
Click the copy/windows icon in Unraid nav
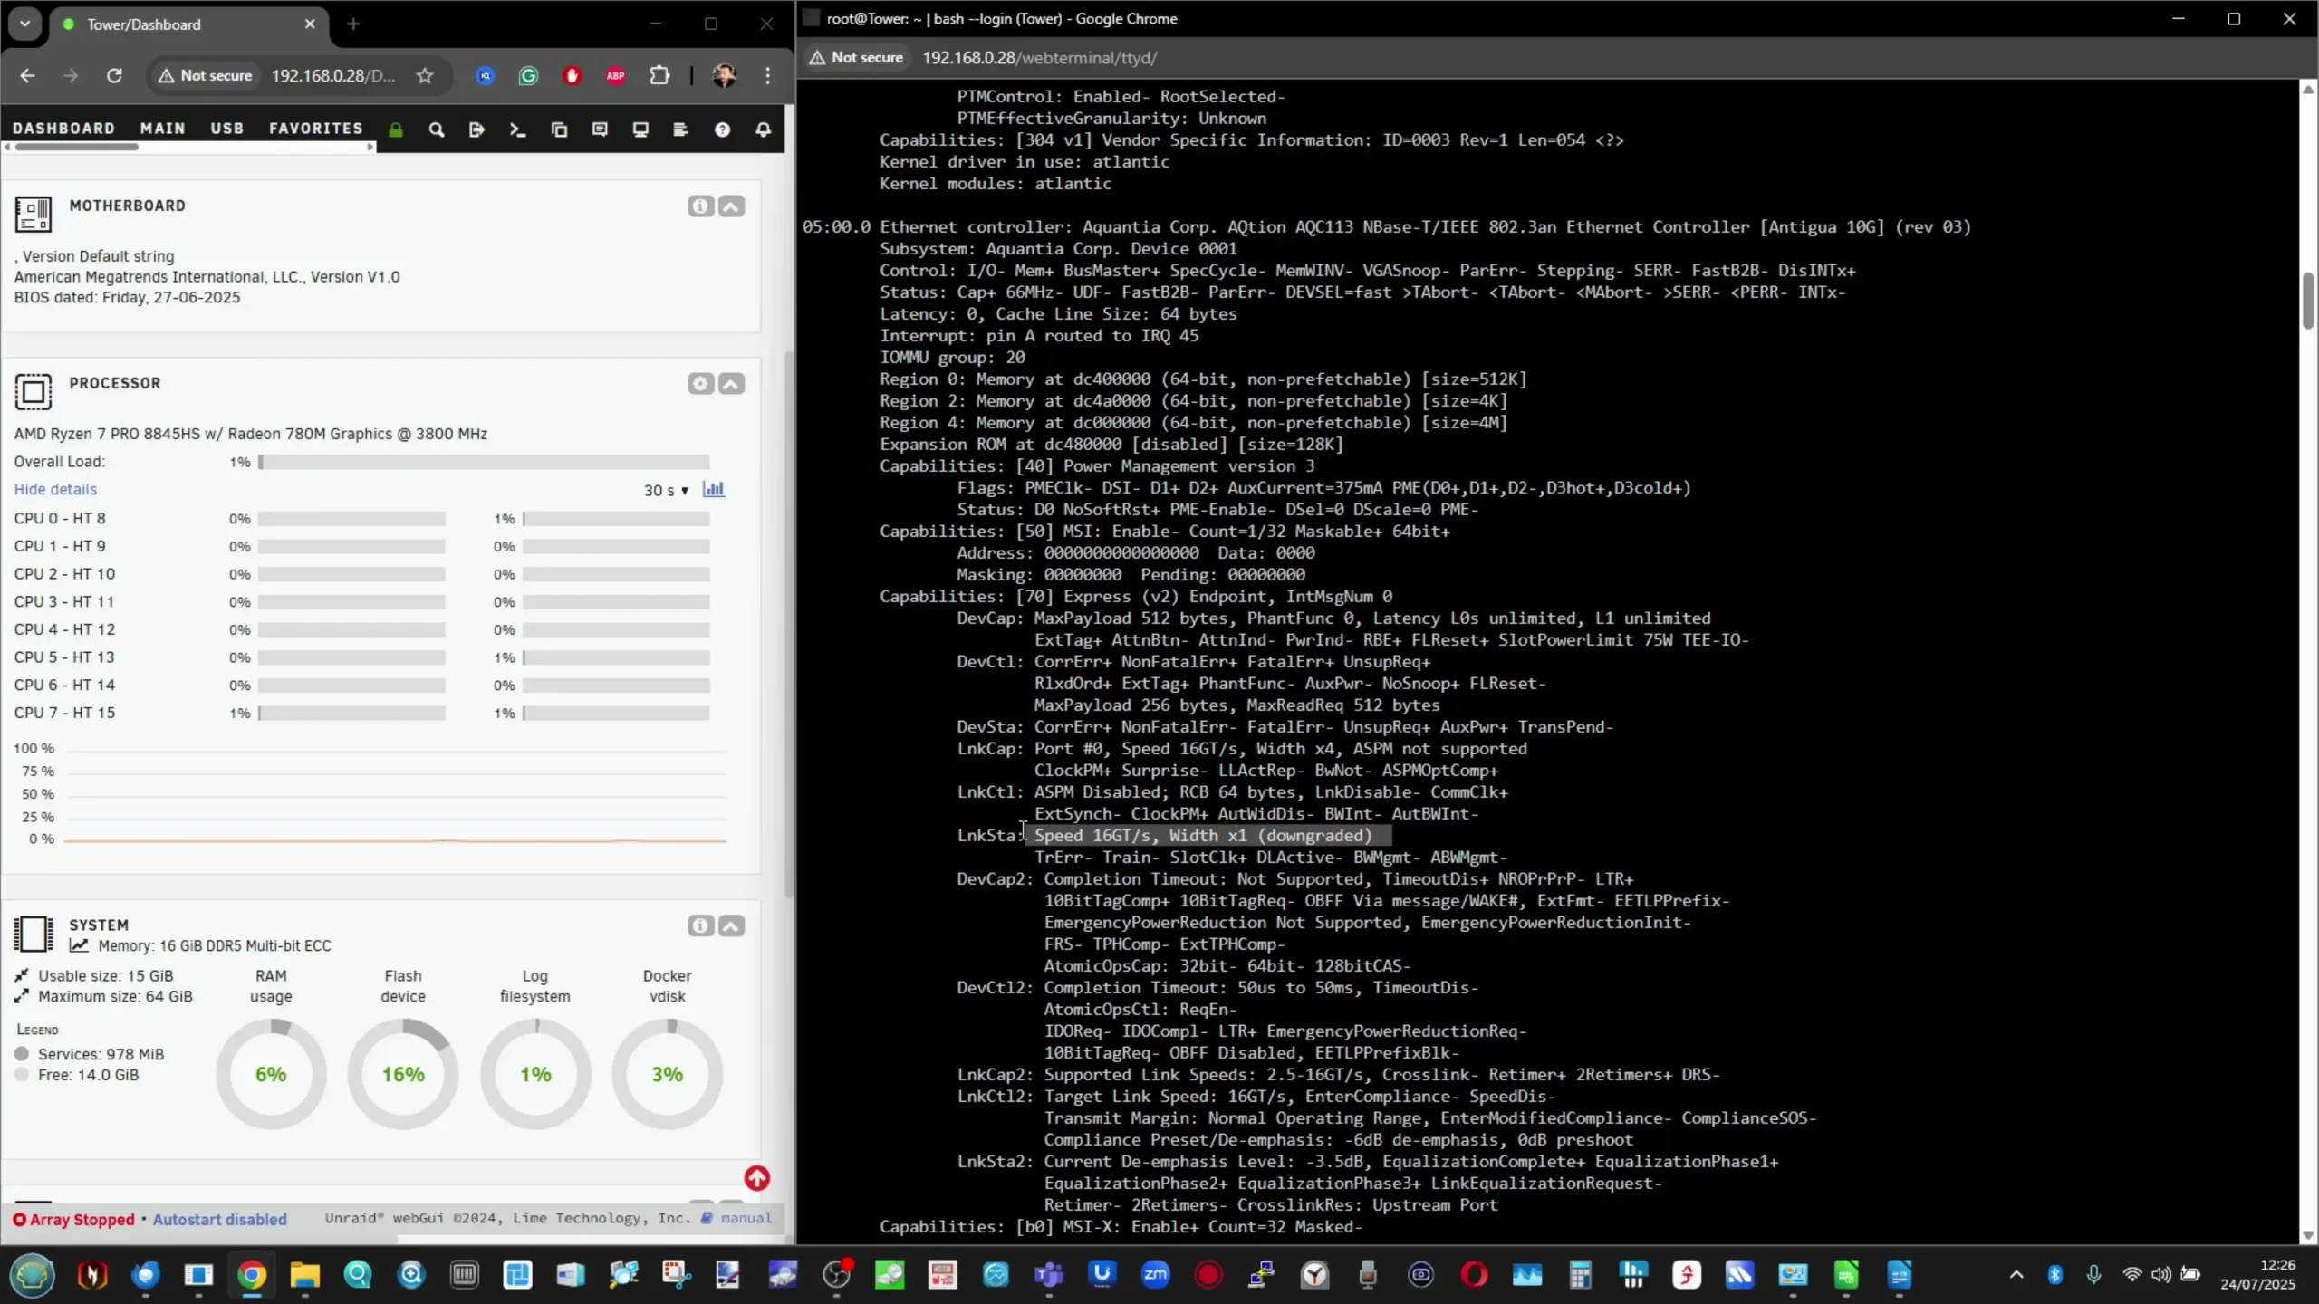pos(559,129)
